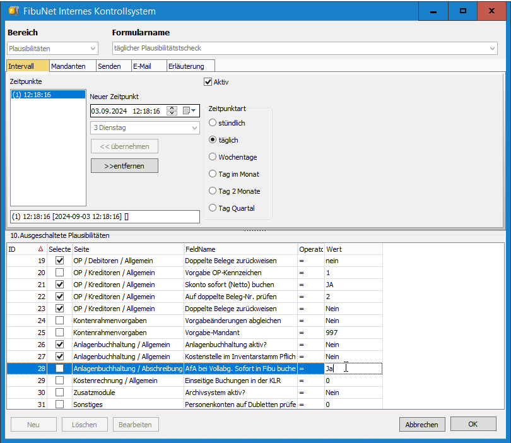
Task: Show the Erläuterung tab
Action: [x=191, y=66]
